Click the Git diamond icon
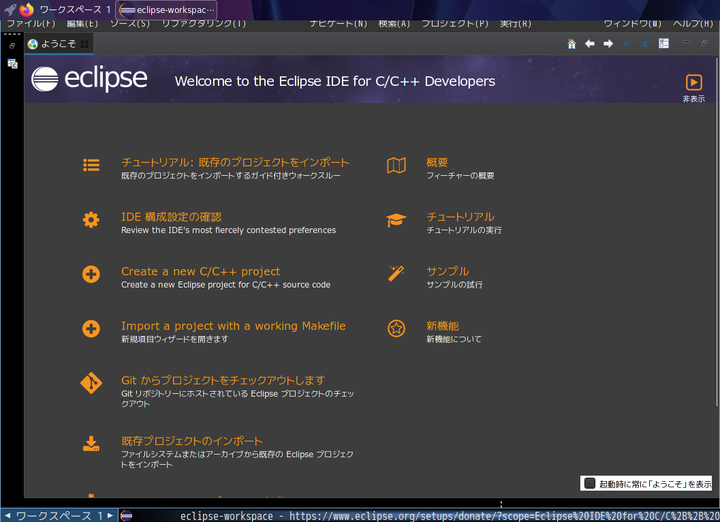 91,383
